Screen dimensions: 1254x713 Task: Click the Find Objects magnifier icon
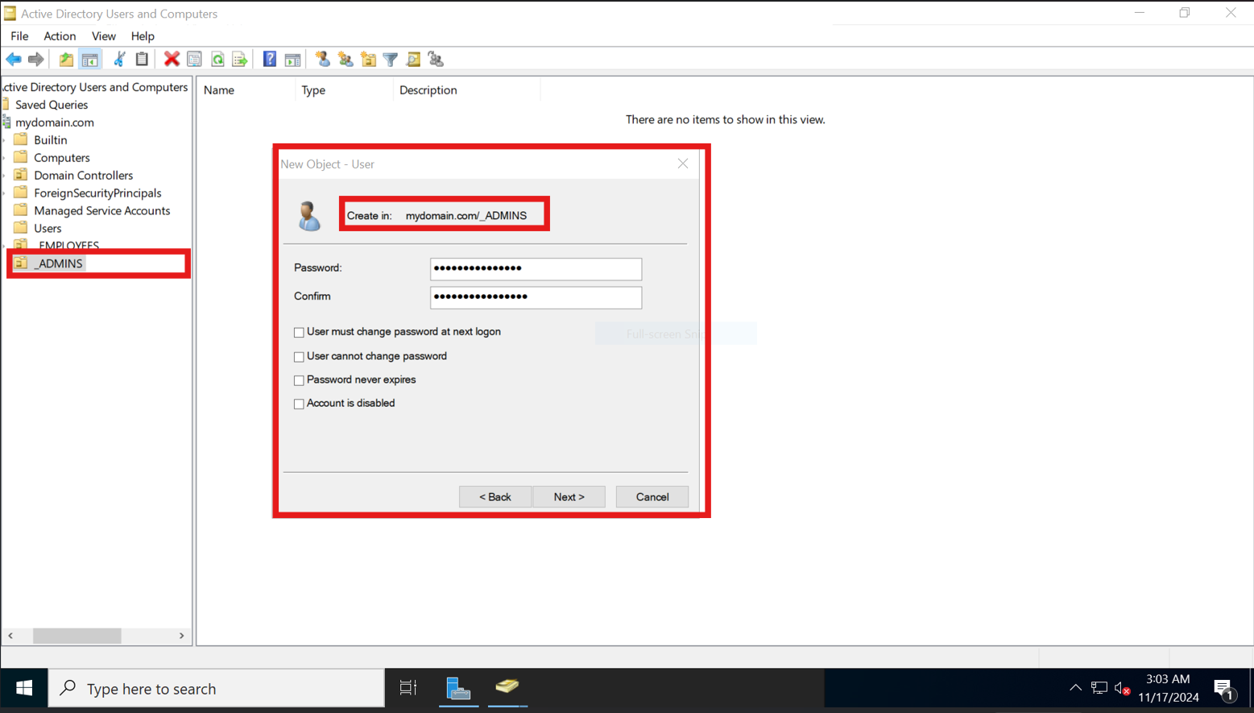[x=413, y=60]
